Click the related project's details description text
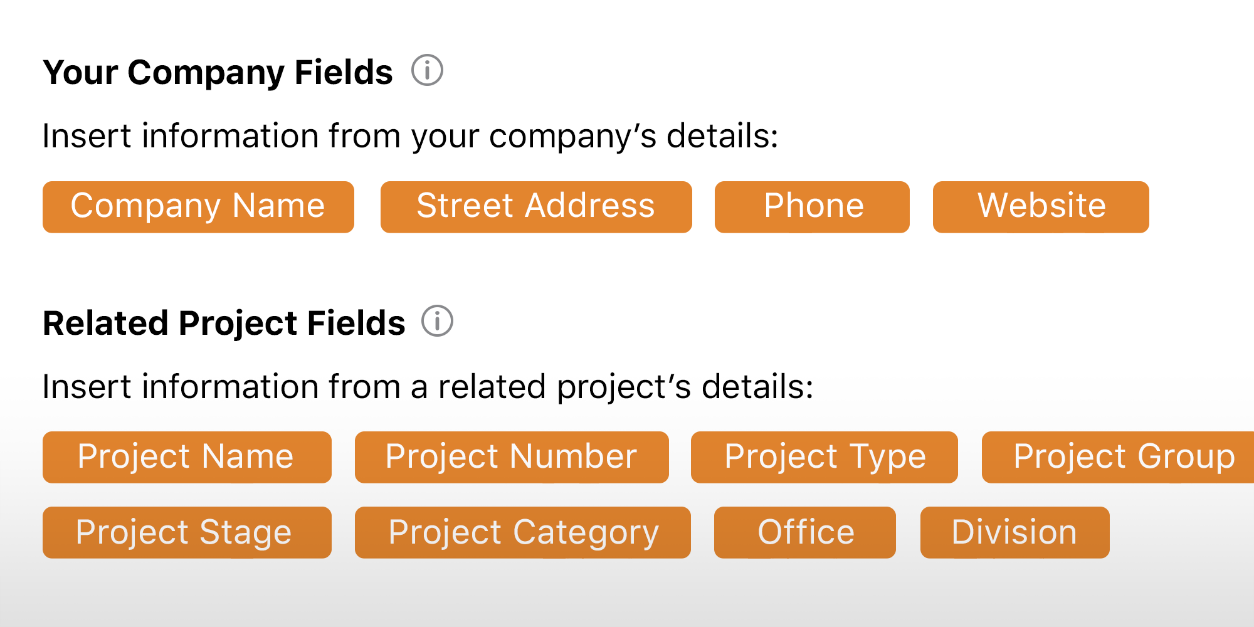 pos(428,386)
